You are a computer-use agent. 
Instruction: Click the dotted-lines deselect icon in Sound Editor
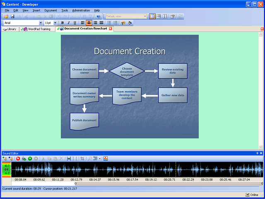tap(75, 158)
